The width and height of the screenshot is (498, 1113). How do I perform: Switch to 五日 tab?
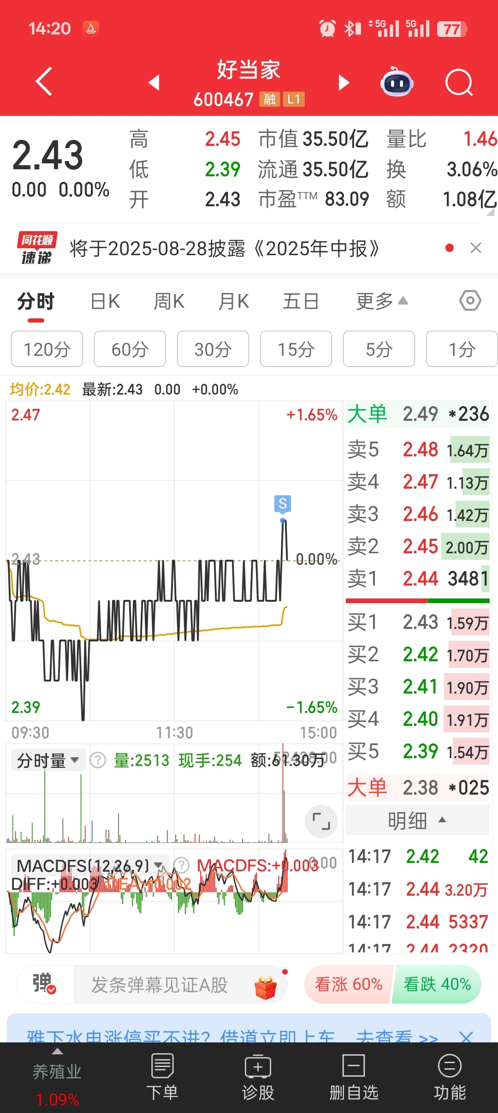pos(301,301)
